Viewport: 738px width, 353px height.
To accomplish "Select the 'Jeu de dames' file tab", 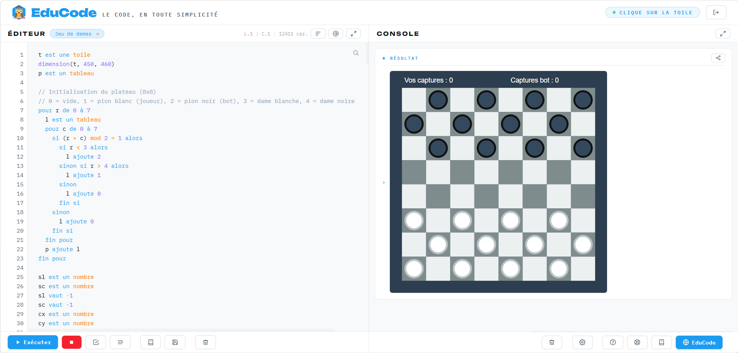I will [x=73, y=34].
